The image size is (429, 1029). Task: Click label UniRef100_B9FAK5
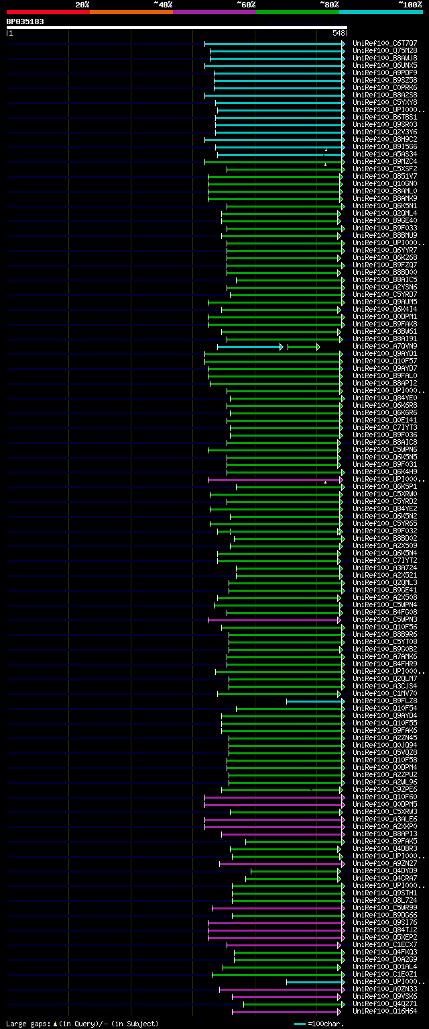[x=385, y=841]
